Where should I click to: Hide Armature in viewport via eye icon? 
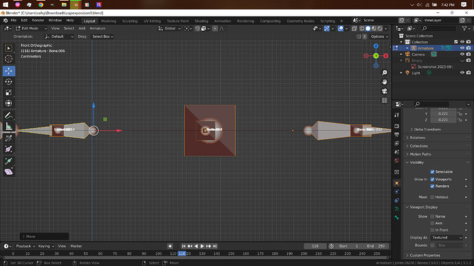[x=462, y=48]
